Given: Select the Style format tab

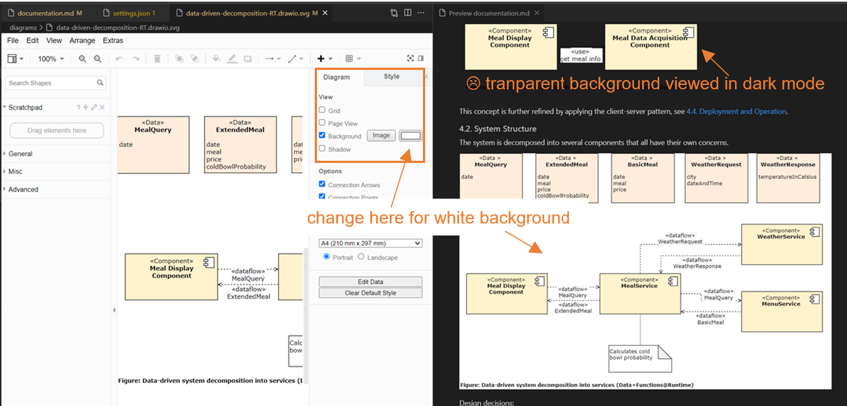Looking at the screenshot, I should click(392, 77).
